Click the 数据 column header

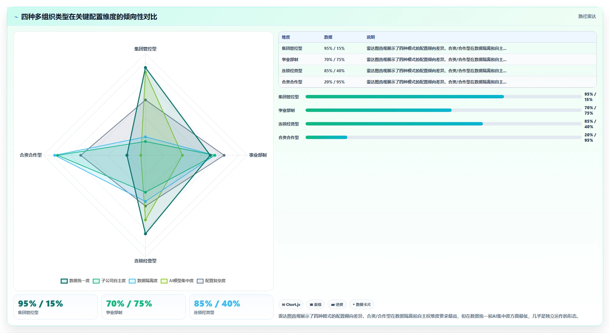click(x=328, y=37)
